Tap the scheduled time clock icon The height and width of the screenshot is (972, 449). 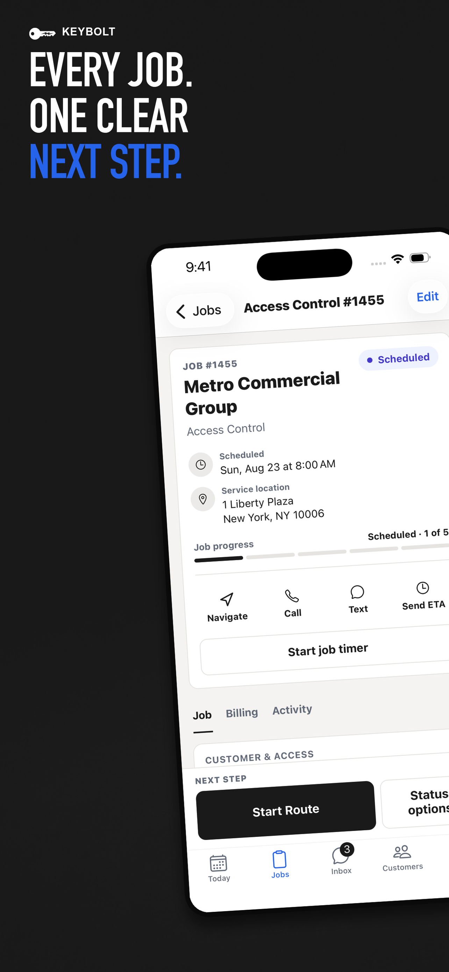click(x=201, y=465)
